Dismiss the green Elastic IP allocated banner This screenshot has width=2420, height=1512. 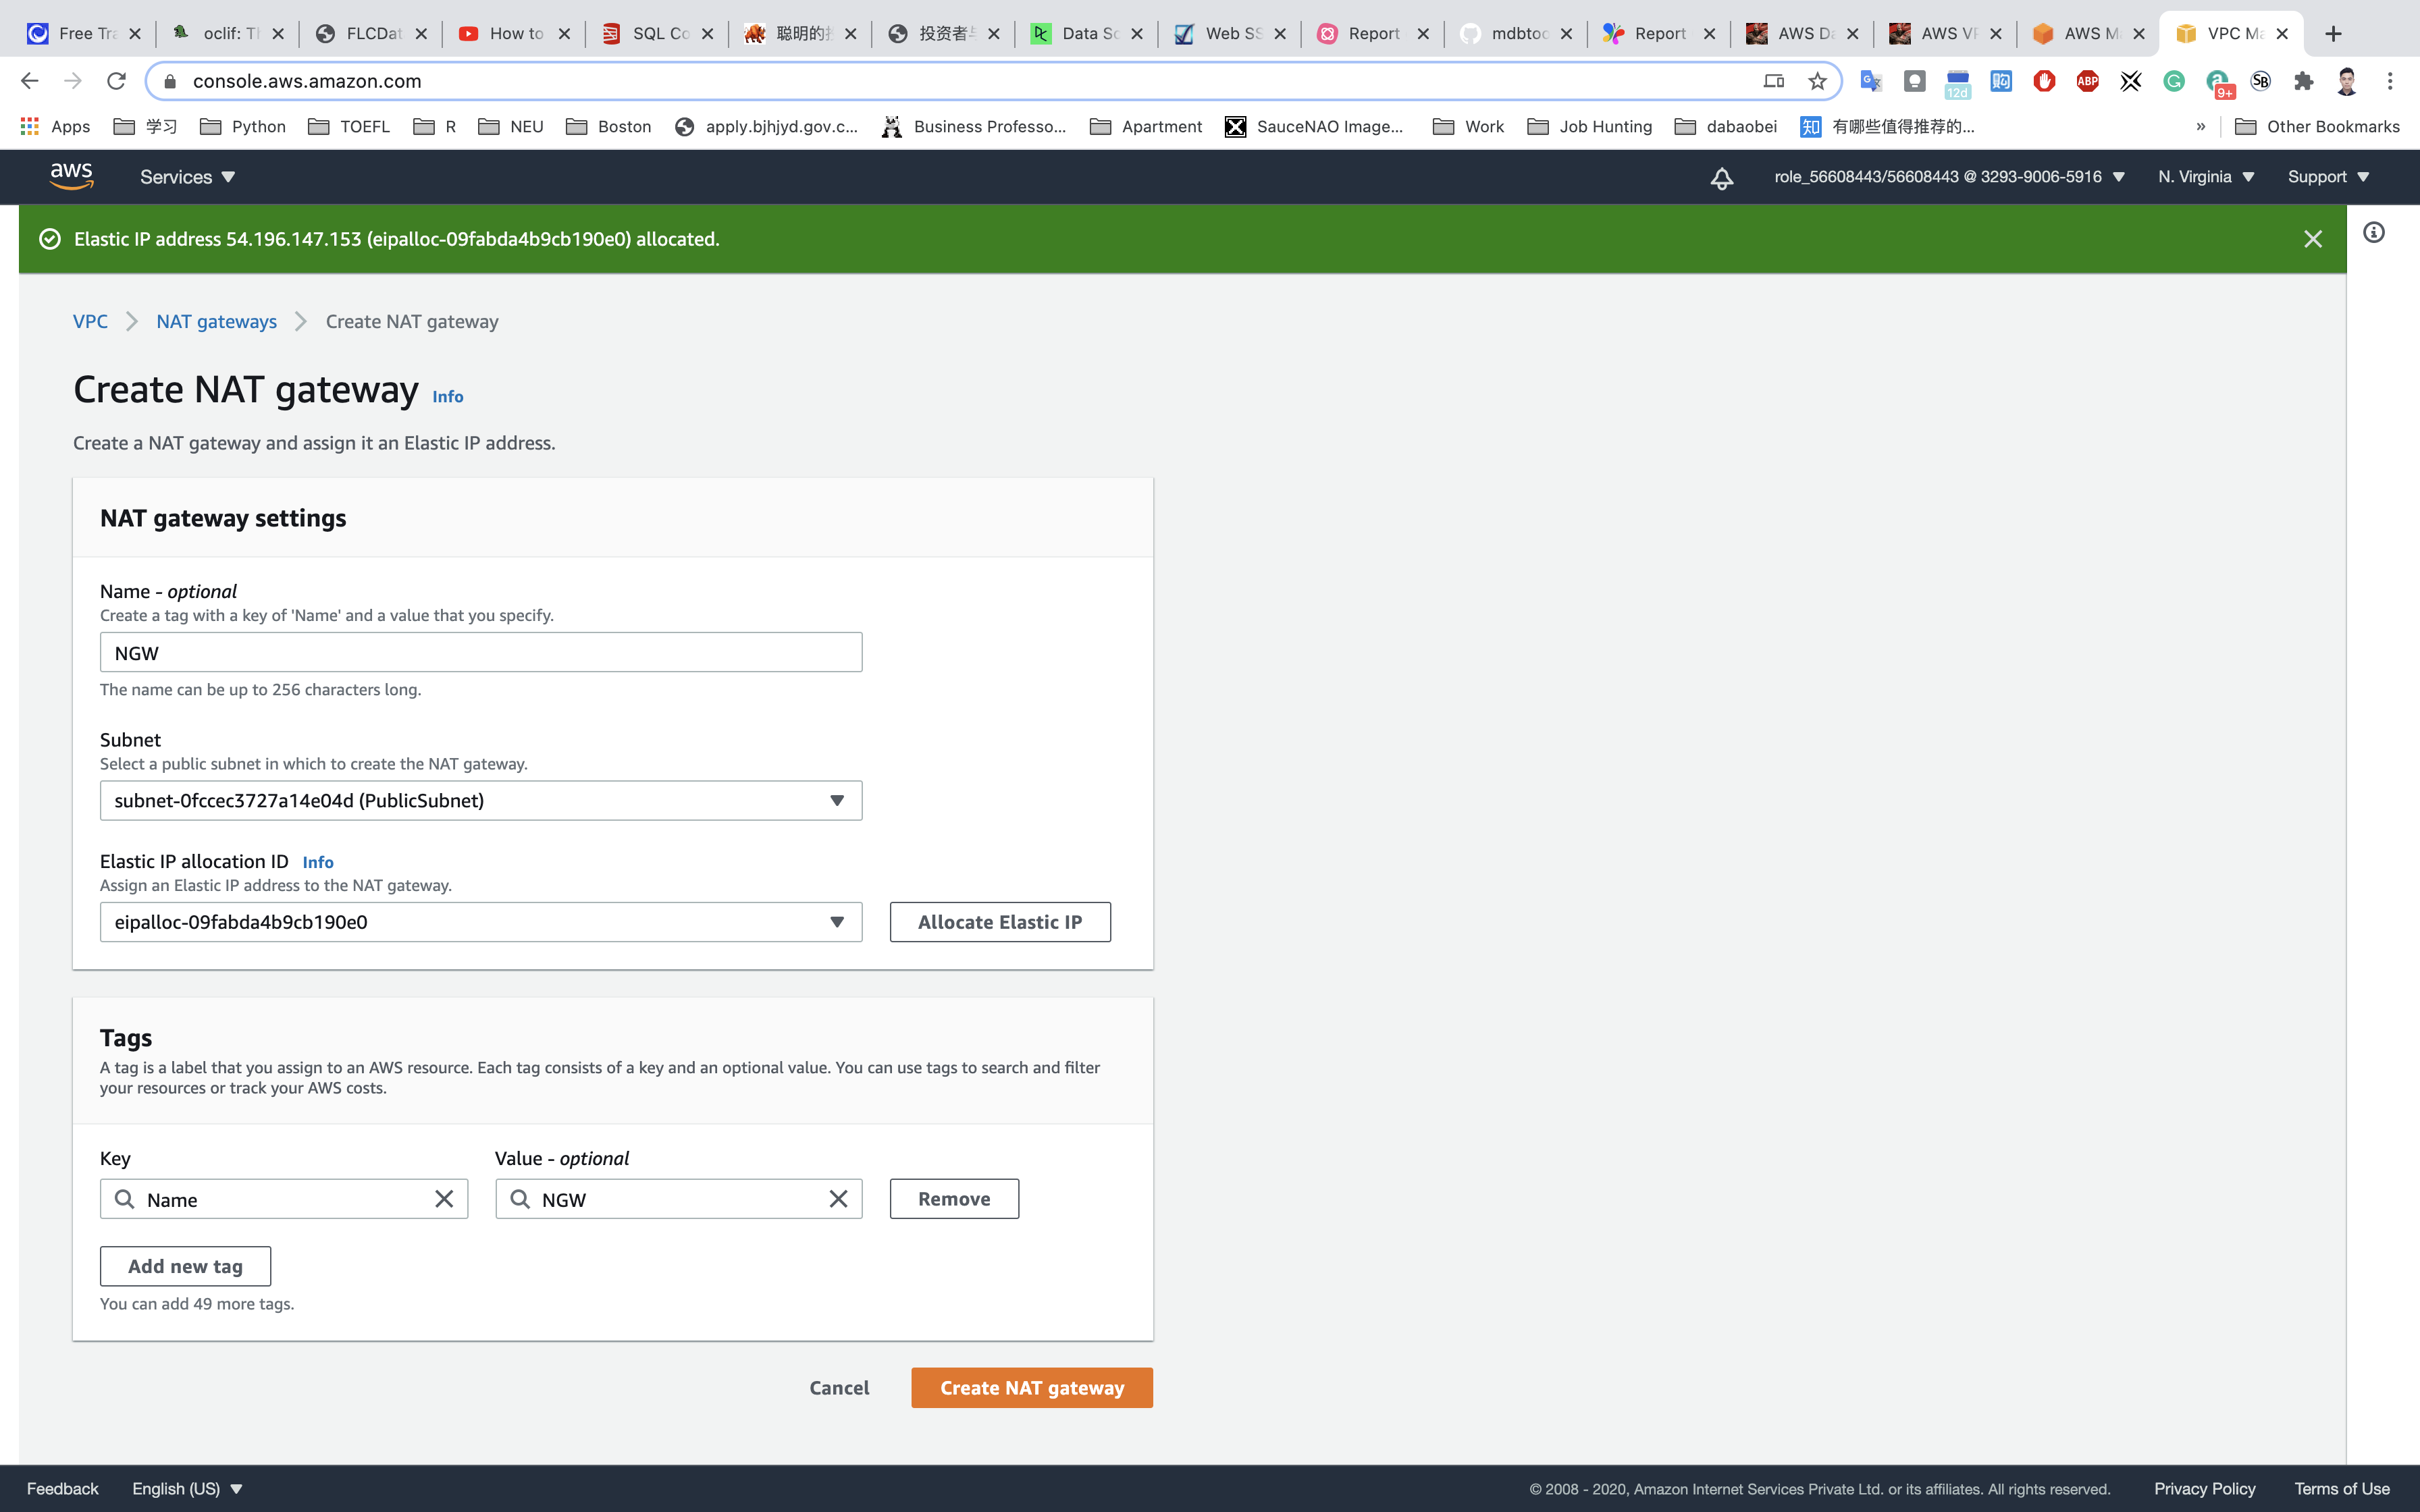2312,239
